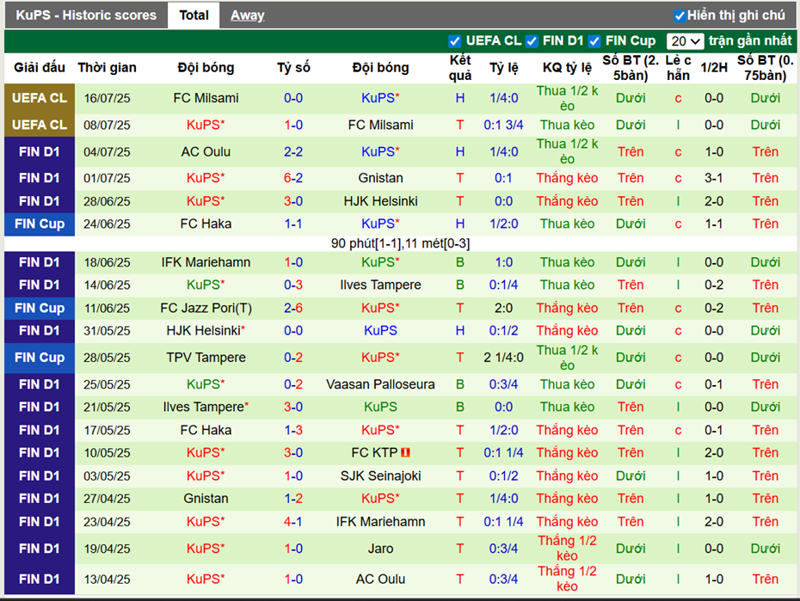The image size is (800, 601).
Task: Click the 0:1 3/4 odds in 08/07/25 row
Action: tap(503, 125)
